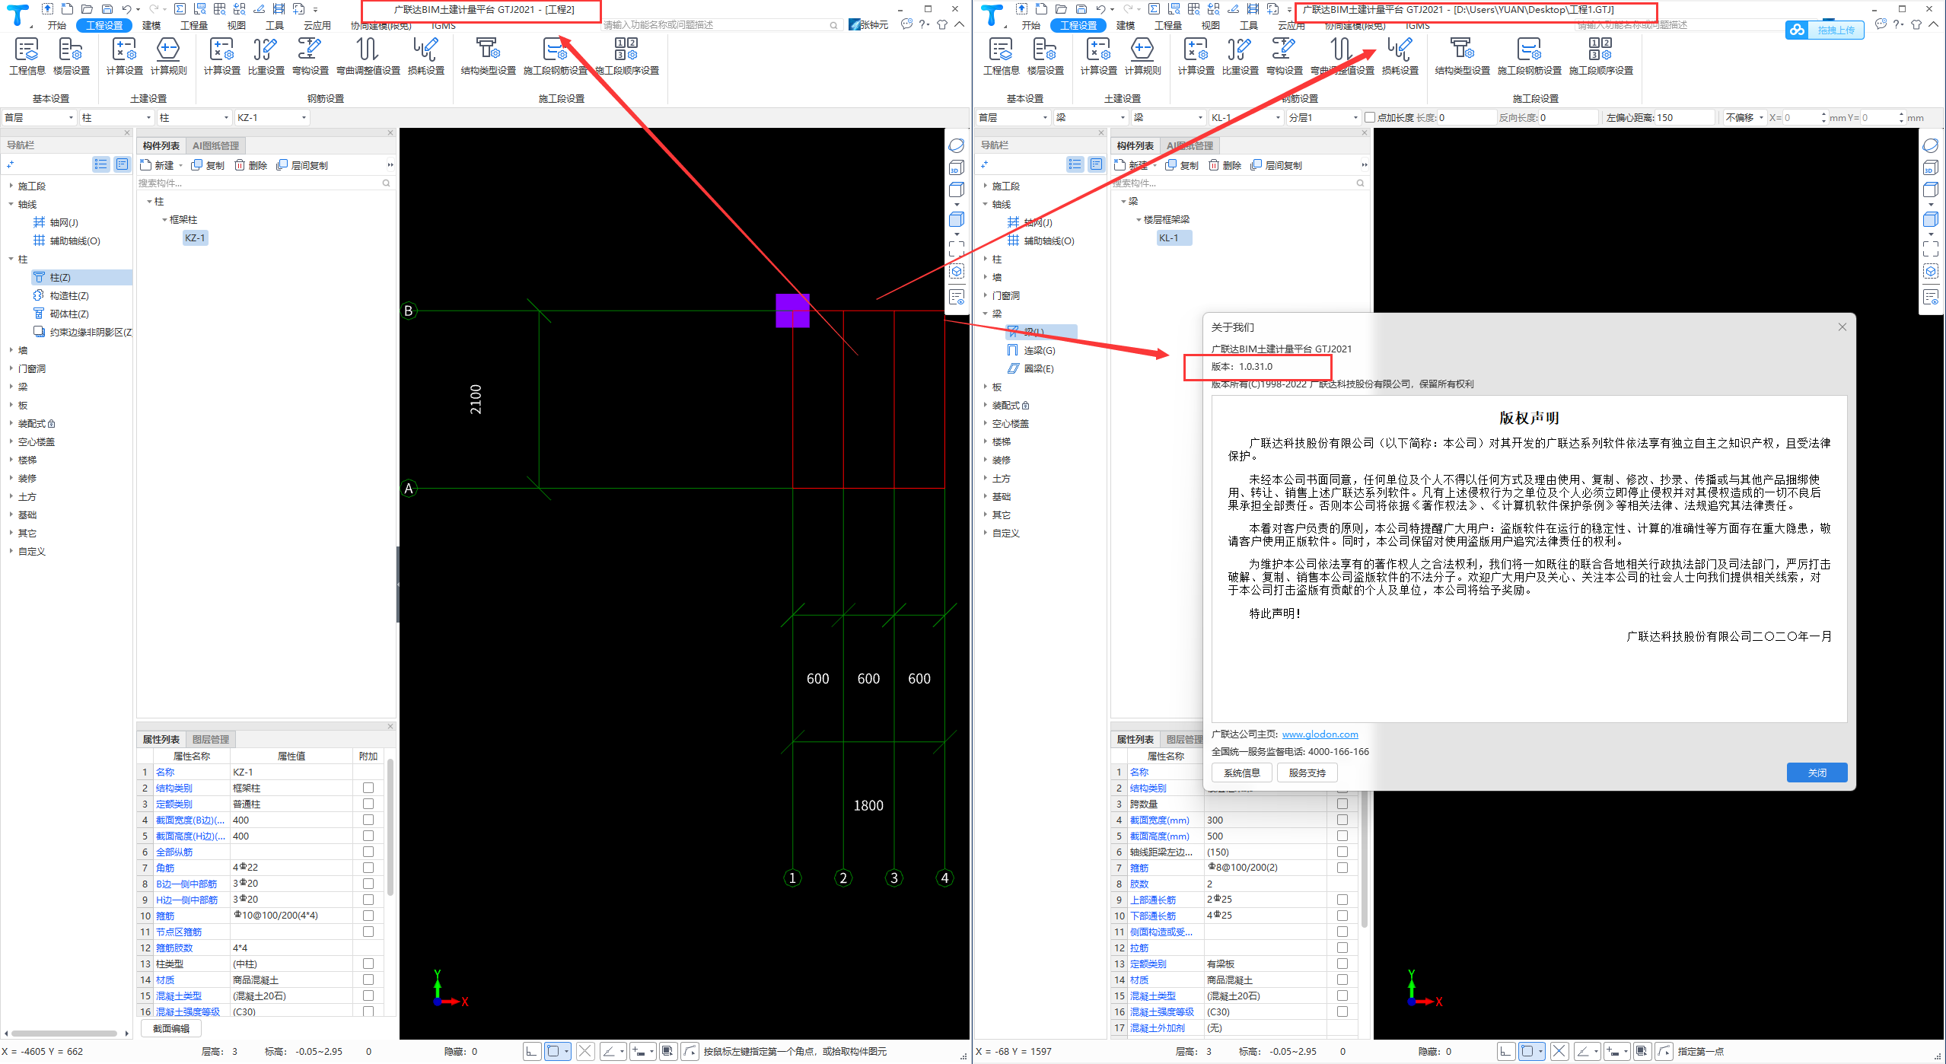1946x1064 pixels.
Task: Click the orbit view icon in right window
Action: coord(1931,145)
